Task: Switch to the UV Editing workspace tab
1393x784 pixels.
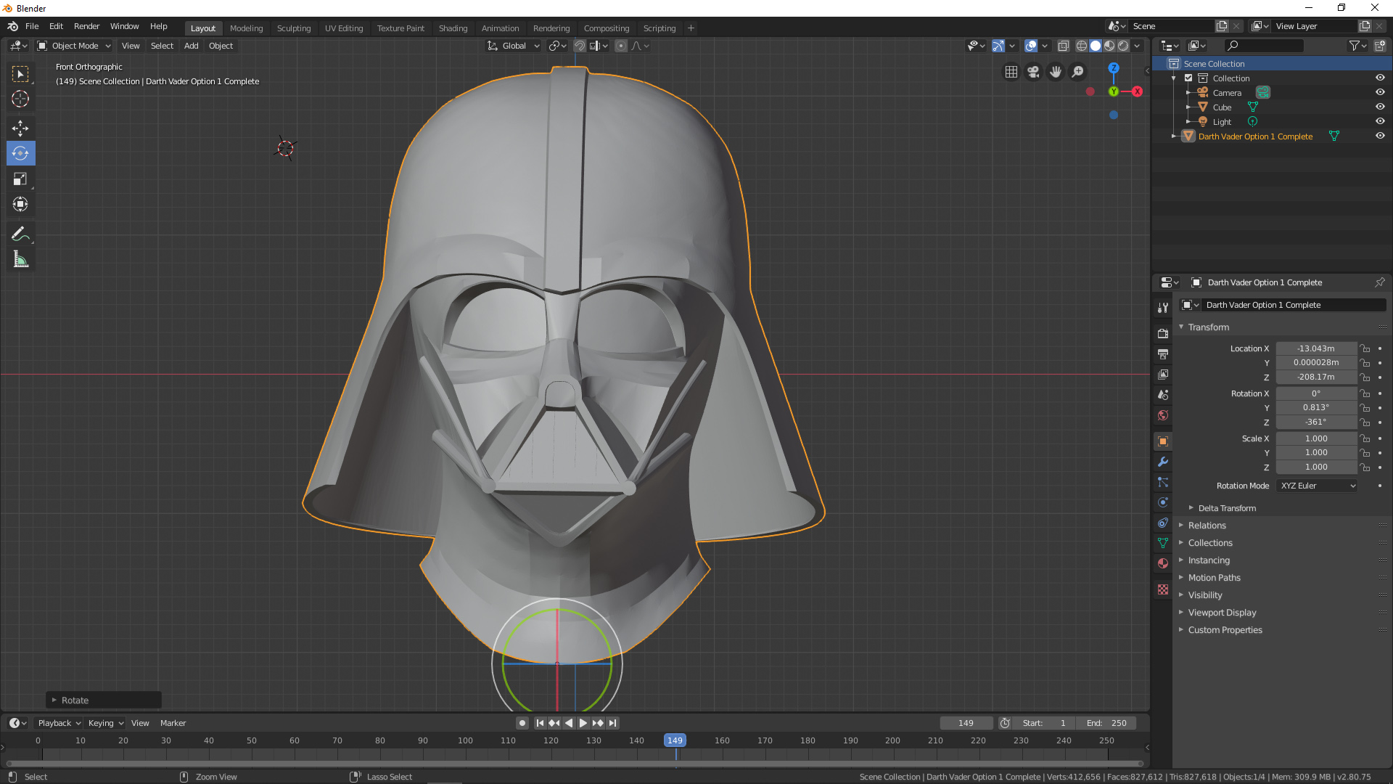Action: 344,28
